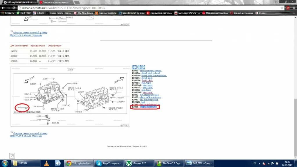Open 11021B 'plug, taper' link
This screenshot has width=297, height=167.
click(146, 90)
